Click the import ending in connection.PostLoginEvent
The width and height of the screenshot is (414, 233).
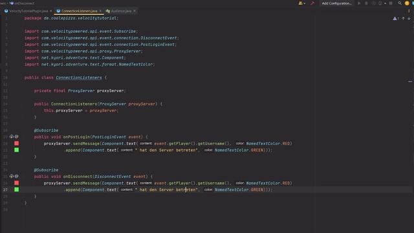click(x=100, y=45)
